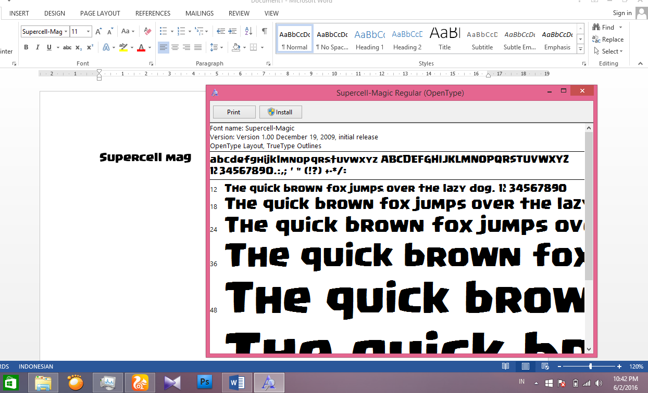This screenshot has width=648, height=393.
Task: Open the DESIGN ribbon tab
Action: tap(55, 13)
